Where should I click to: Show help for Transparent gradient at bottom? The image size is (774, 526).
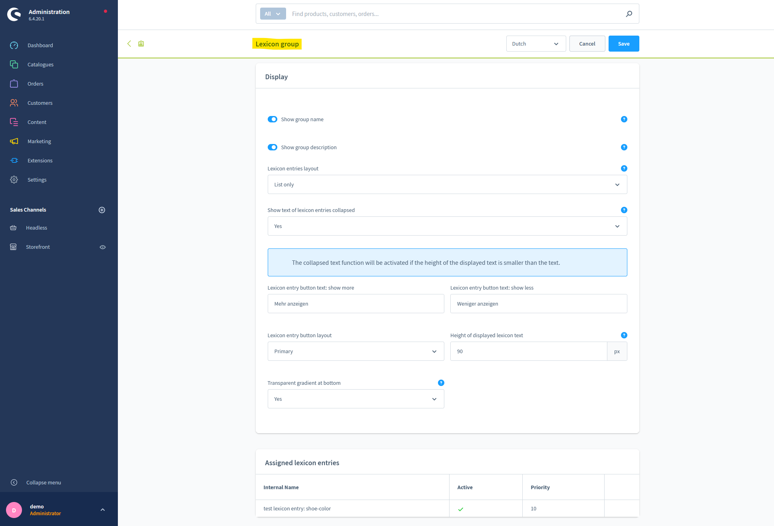[x=441, y=383]
